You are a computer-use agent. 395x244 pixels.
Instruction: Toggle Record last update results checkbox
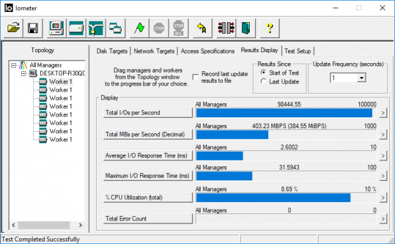click(x=195, y=77)
